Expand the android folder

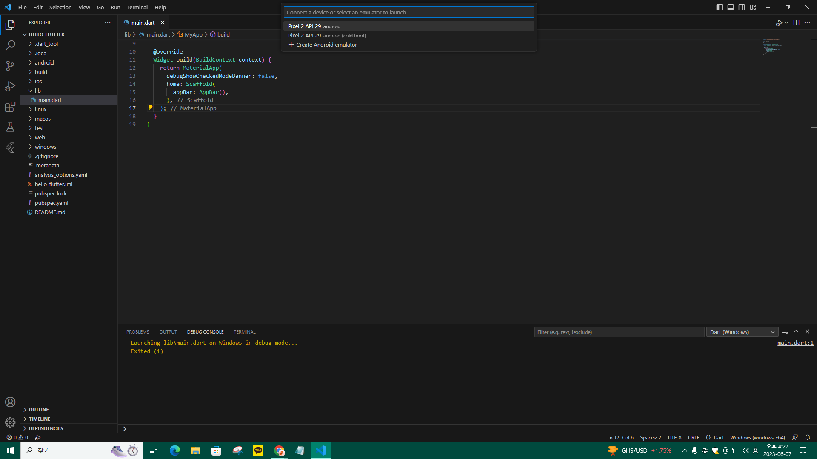point(69,62)
